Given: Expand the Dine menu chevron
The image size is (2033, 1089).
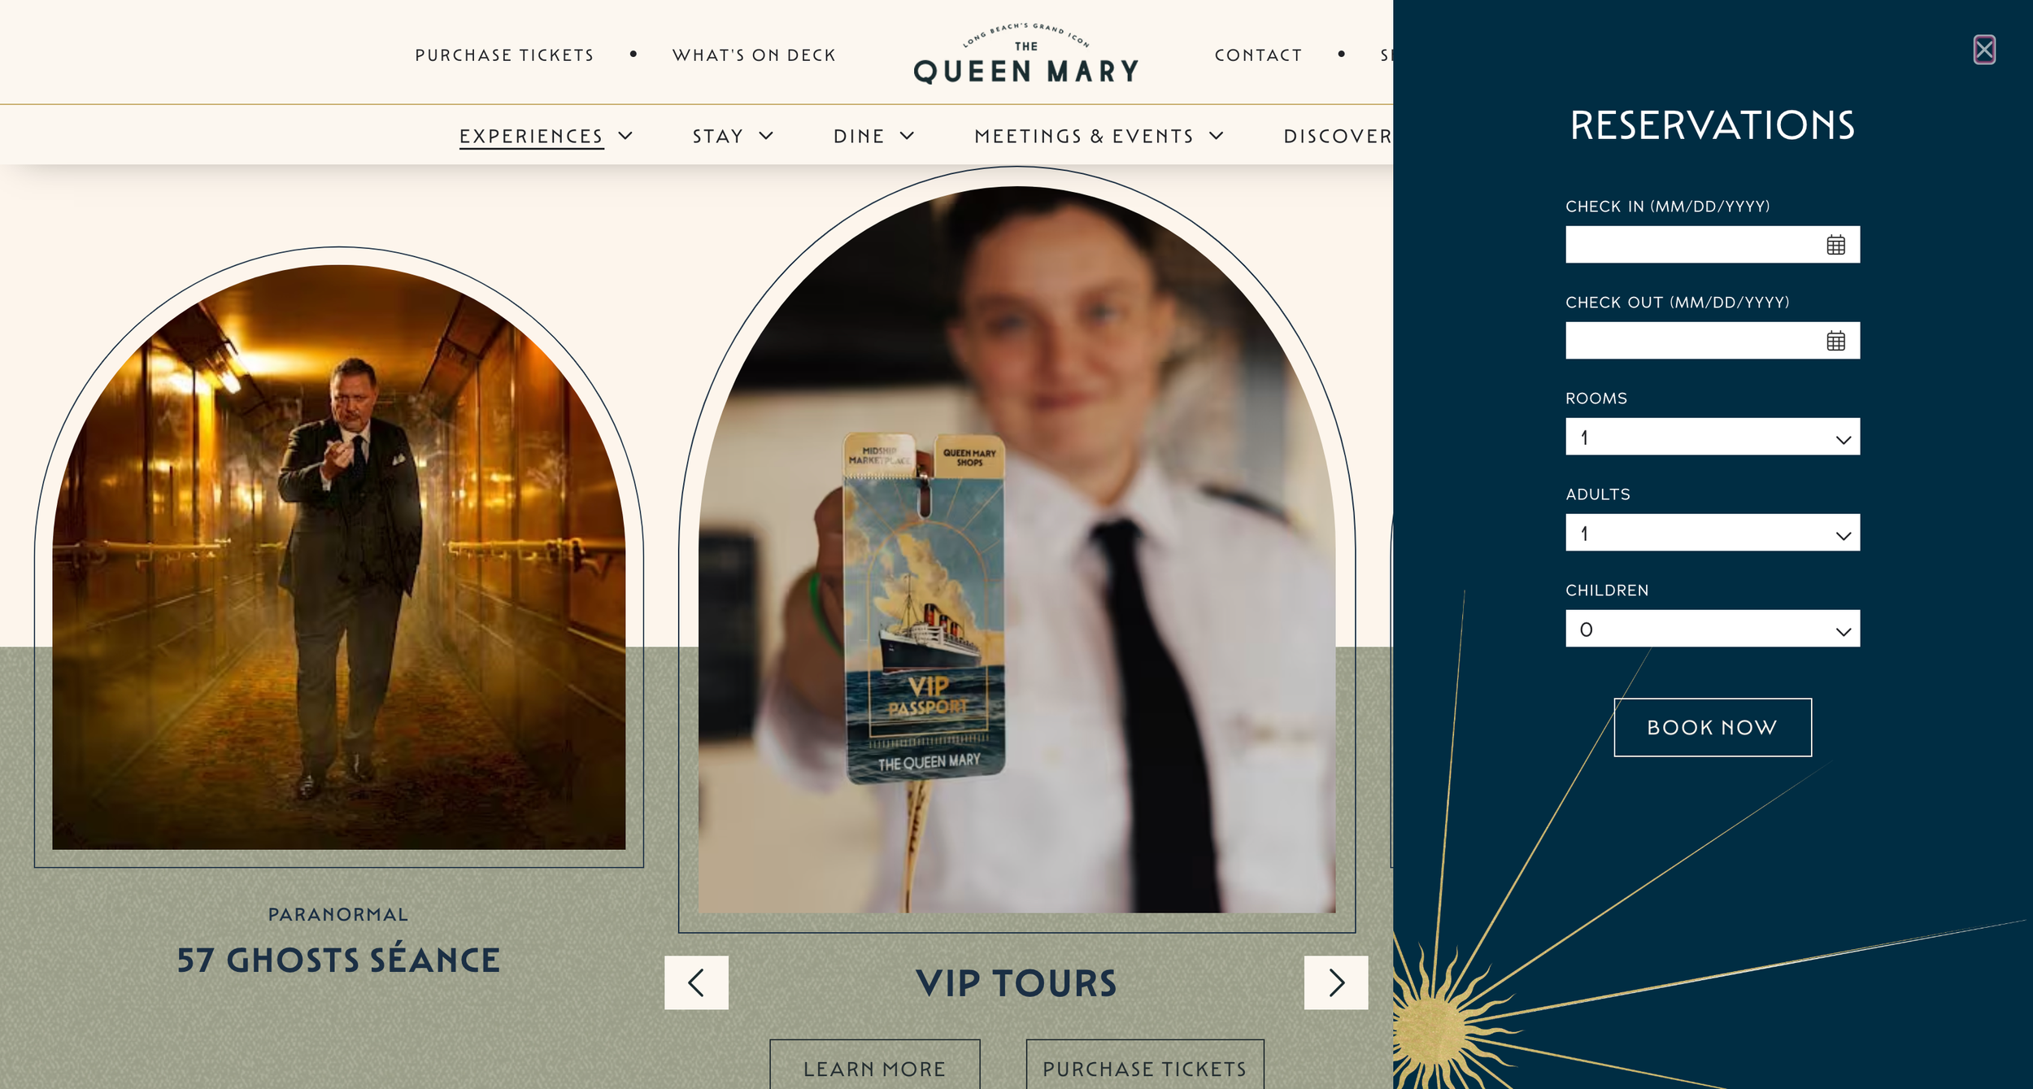Looking at the screenshot, I should click(908, 136).
